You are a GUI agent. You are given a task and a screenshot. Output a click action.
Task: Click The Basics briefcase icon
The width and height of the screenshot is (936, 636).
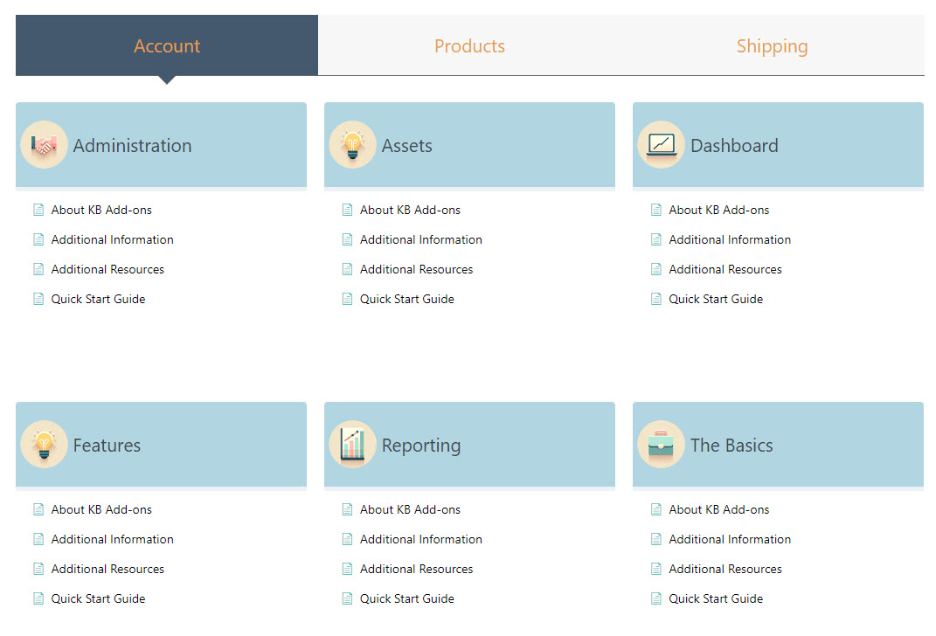coord(661,445)
